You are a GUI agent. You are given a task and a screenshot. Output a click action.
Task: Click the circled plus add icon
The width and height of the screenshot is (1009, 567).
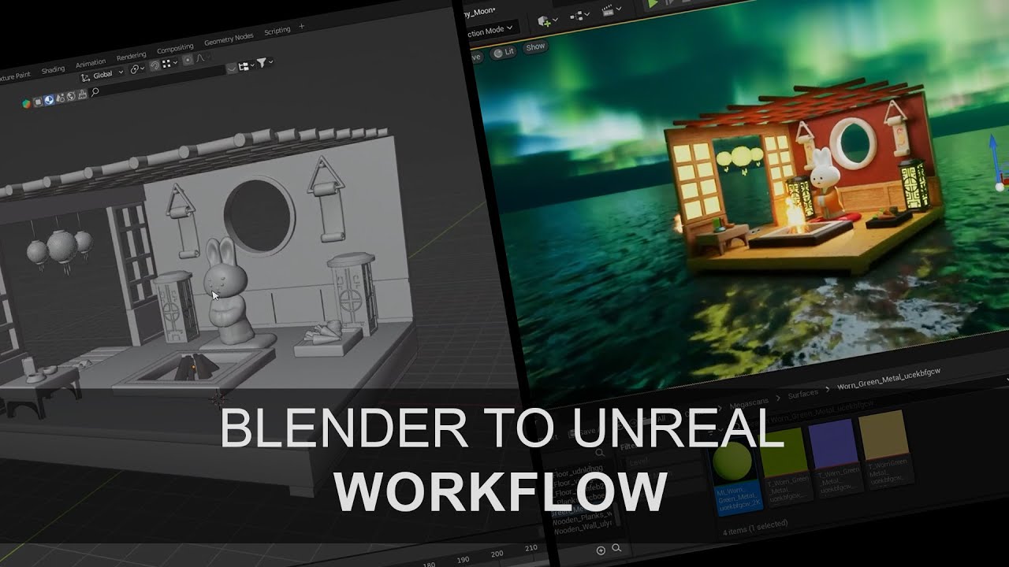(601, 550)
